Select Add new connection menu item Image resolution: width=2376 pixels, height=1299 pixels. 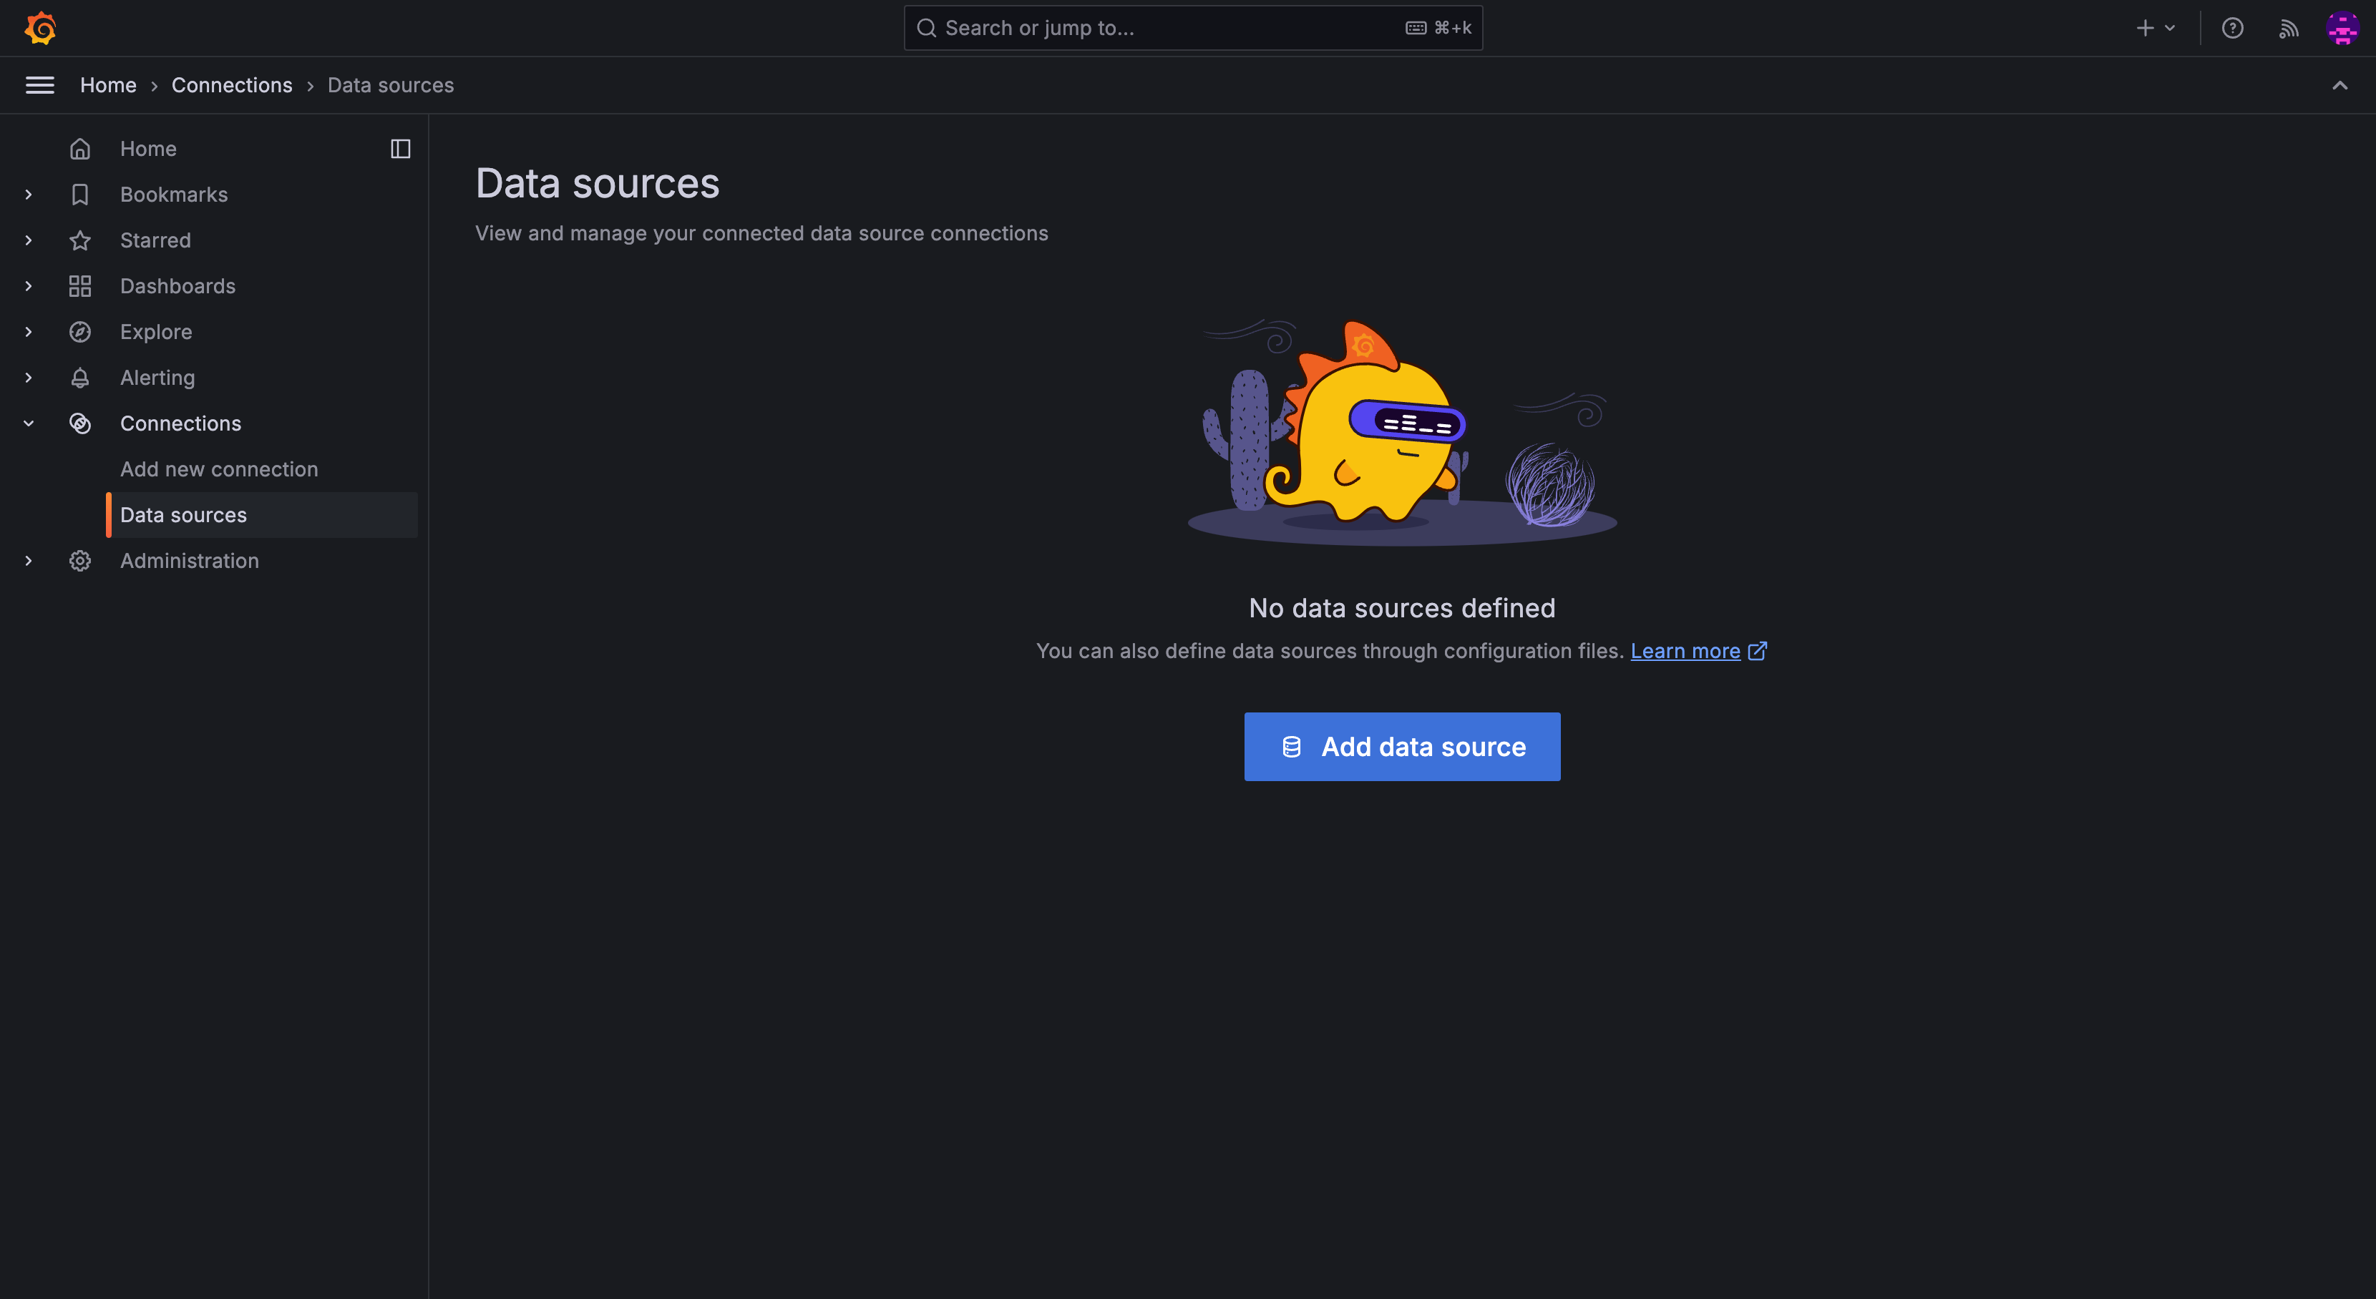point(218,469)
